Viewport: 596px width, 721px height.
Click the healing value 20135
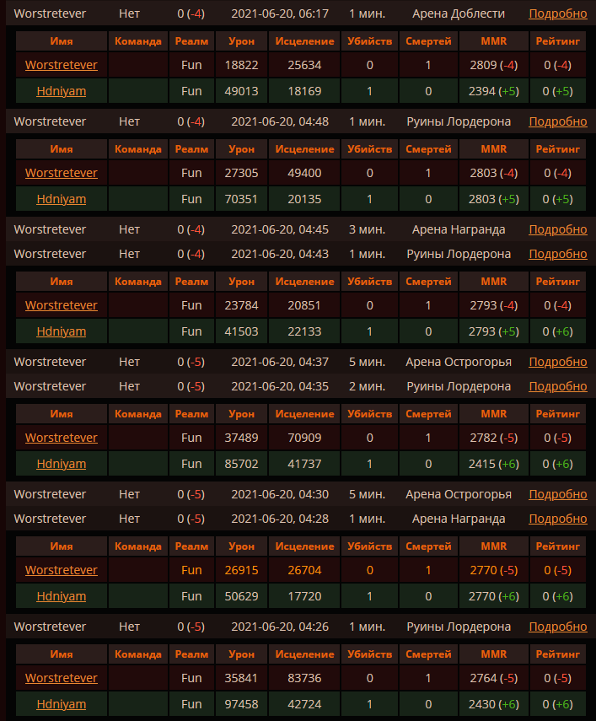click(304, 200)
